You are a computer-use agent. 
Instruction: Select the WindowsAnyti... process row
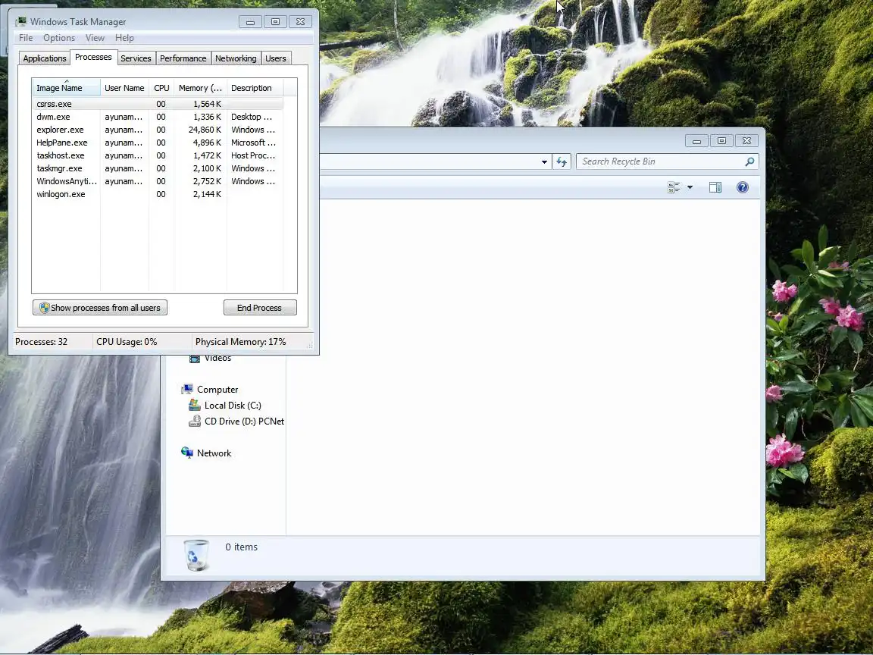[158, 181]
